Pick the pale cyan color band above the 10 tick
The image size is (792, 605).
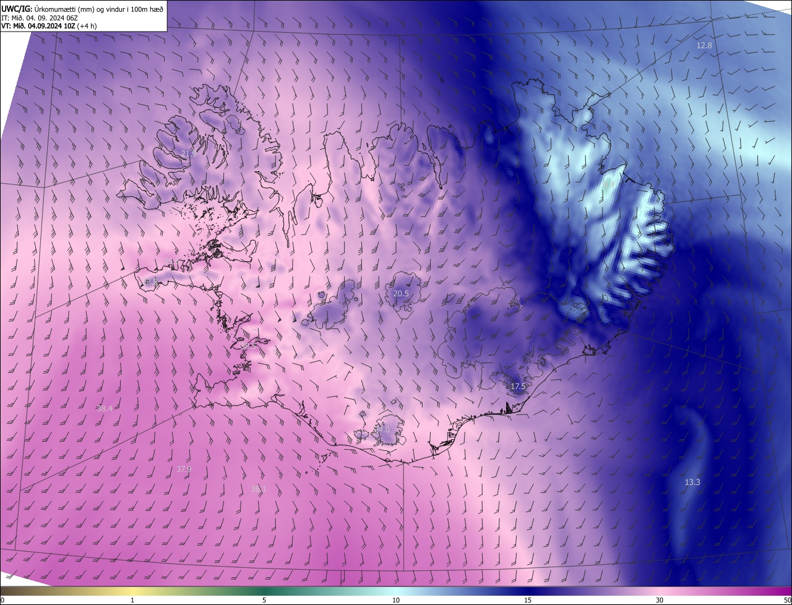coord(396,591)
